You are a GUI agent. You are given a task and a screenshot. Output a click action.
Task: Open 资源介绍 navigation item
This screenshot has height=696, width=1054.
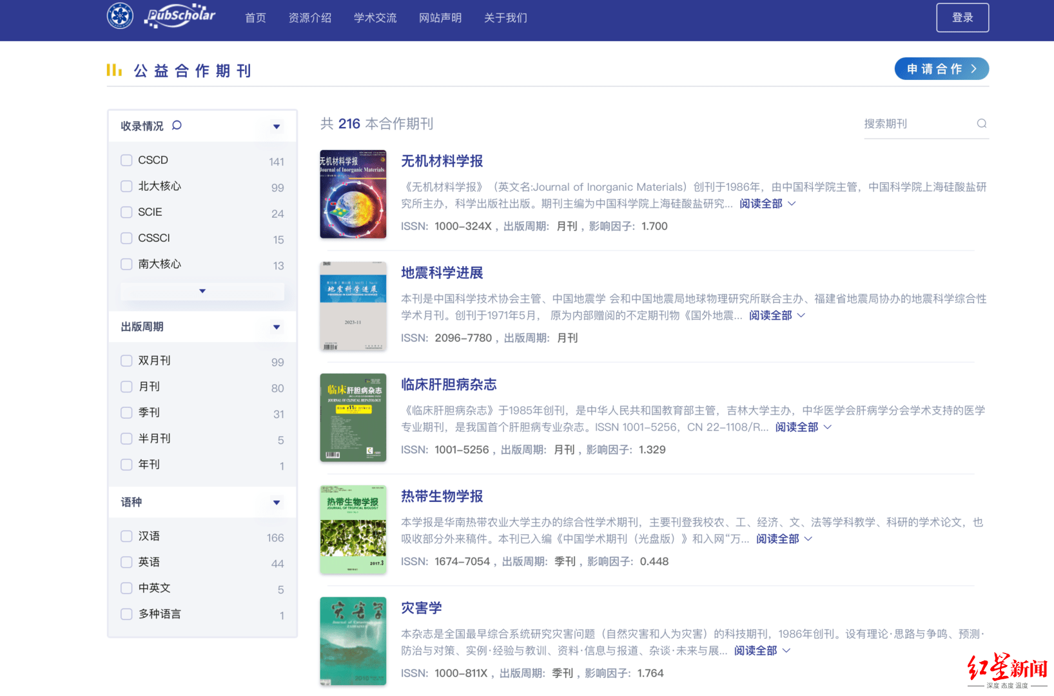click(x=310, y=18)
